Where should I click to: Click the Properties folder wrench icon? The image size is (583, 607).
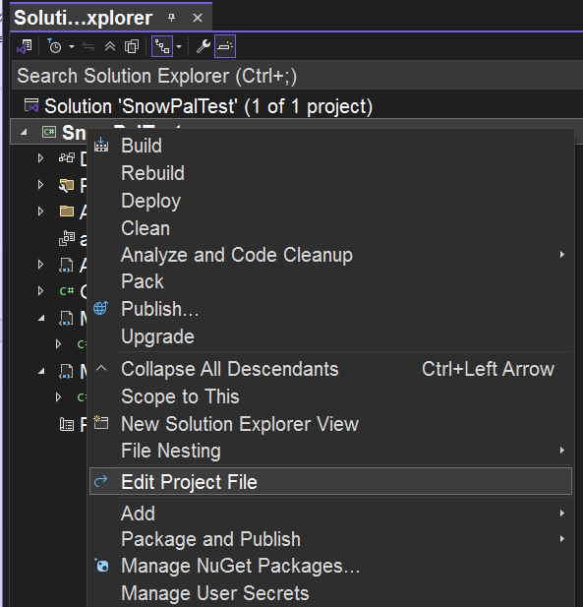pyautogui.click(x=67, y=185)
